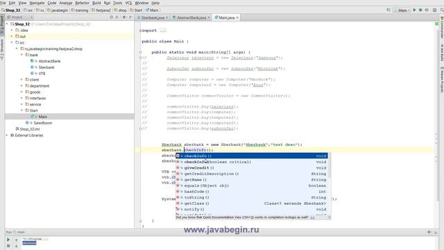Open the Navigate menu
Viewport: 444px width, 250px height.
click(37, 3)
